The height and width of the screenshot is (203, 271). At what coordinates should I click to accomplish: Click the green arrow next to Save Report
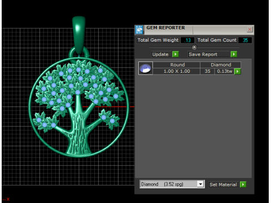pos(234,54)
